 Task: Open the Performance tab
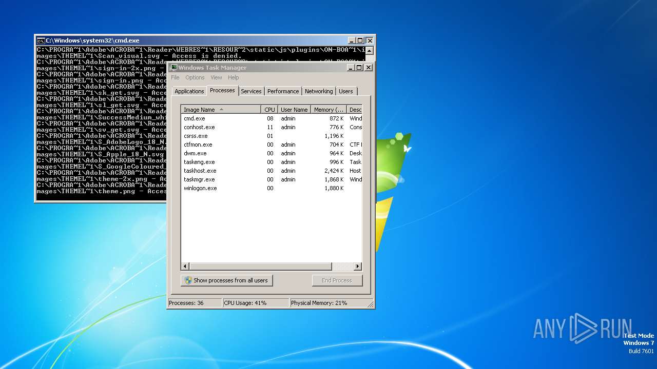point(283,91)
